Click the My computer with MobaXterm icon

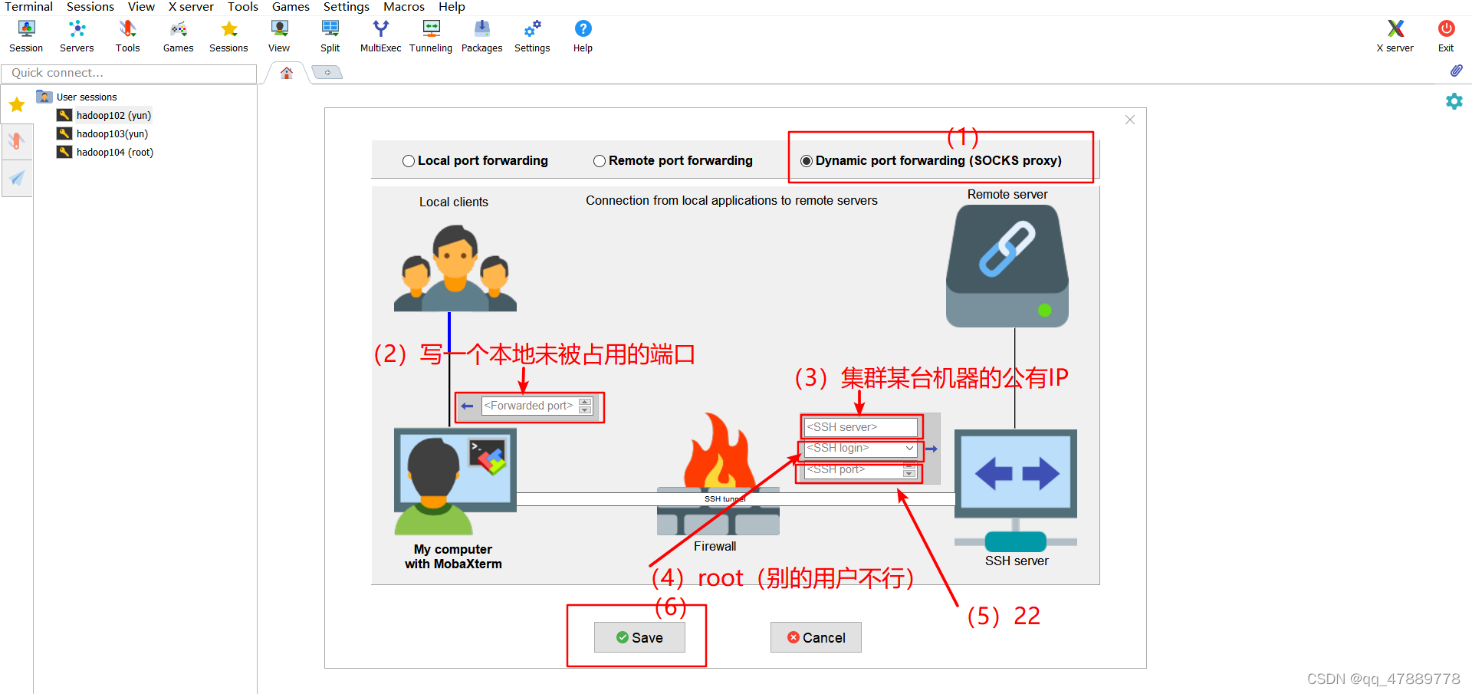coord(455,482)
